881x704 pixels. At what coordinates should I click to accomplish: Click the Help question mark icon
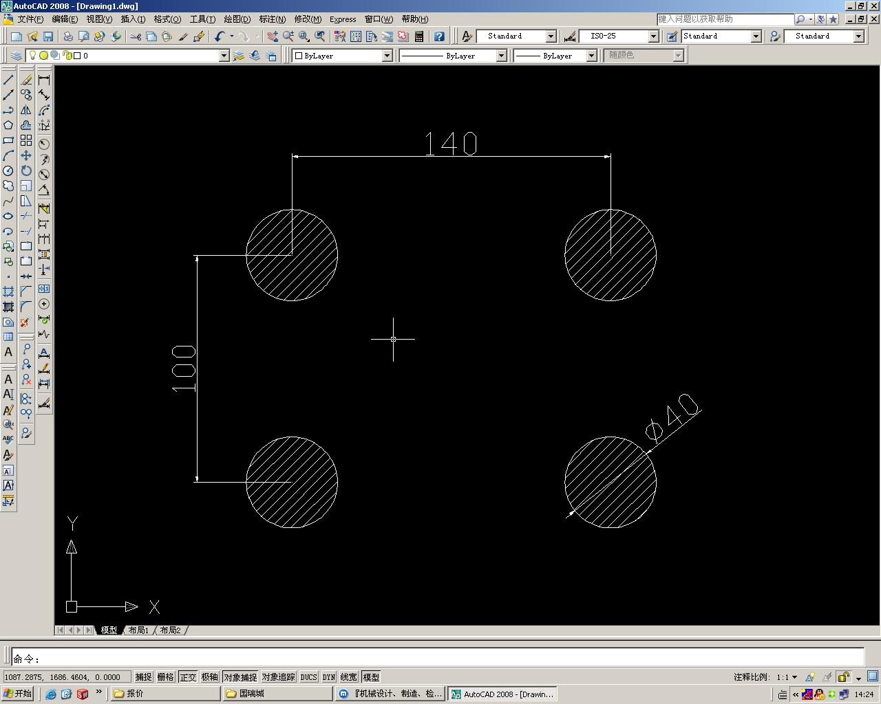[x=438, y=36]
